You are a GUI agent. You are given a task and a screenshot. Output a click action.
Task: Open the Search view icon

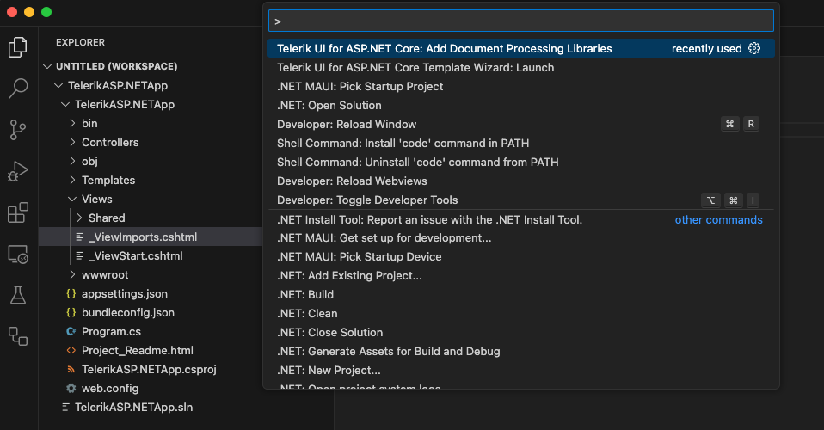click(x=18, y=89)
